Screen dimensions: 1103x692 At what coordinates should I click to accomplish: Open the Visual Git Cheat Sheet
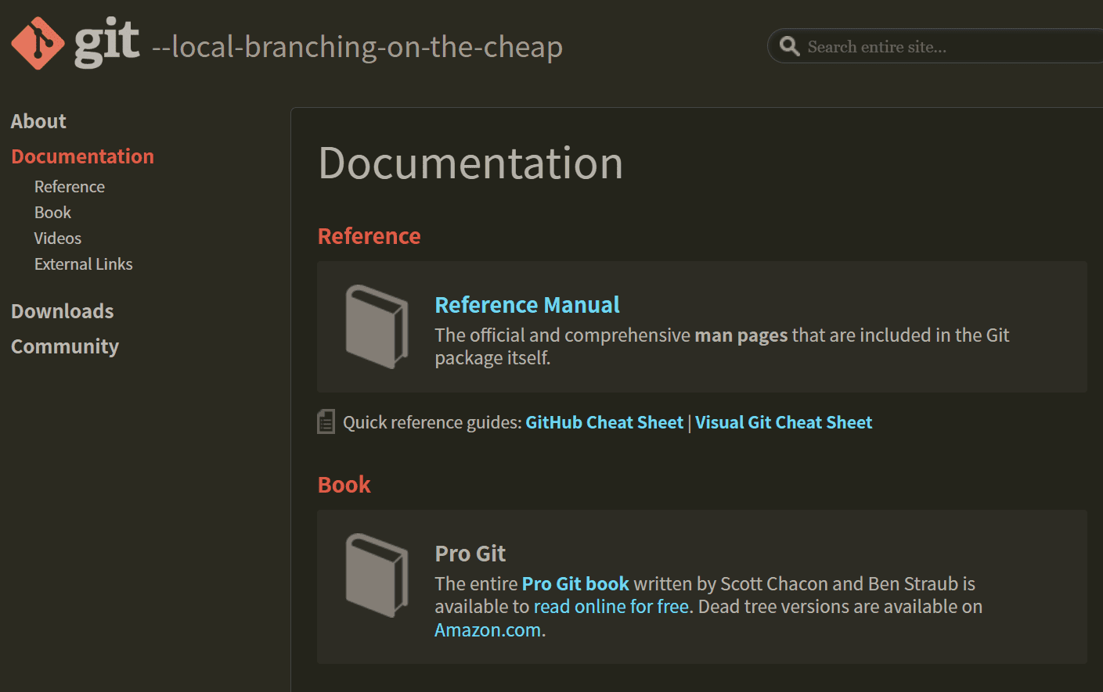(783, 422)
